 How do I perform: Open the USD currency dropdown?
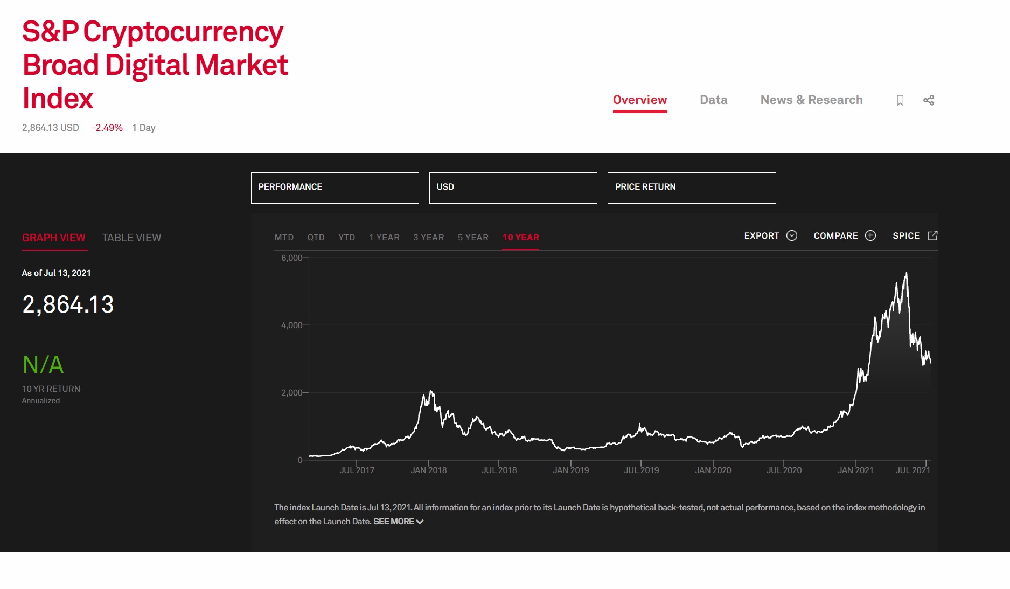pos(513,188)
